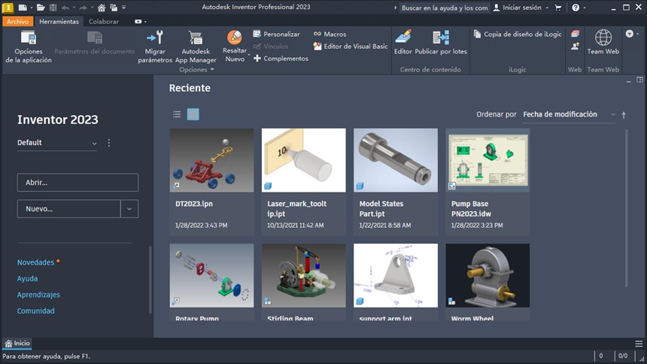Expand Help options dropdown arrow
This screenshot has height=364, width=647.
[585, 8]
